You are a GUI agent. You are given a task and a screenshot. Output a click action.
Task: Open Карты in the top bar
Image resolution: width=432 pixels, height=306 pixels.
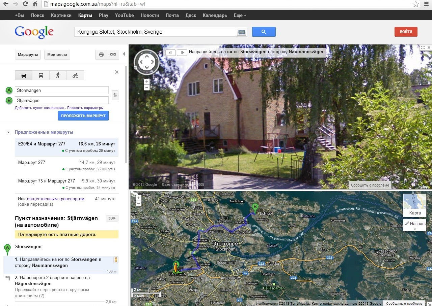(x=85, y=15)
